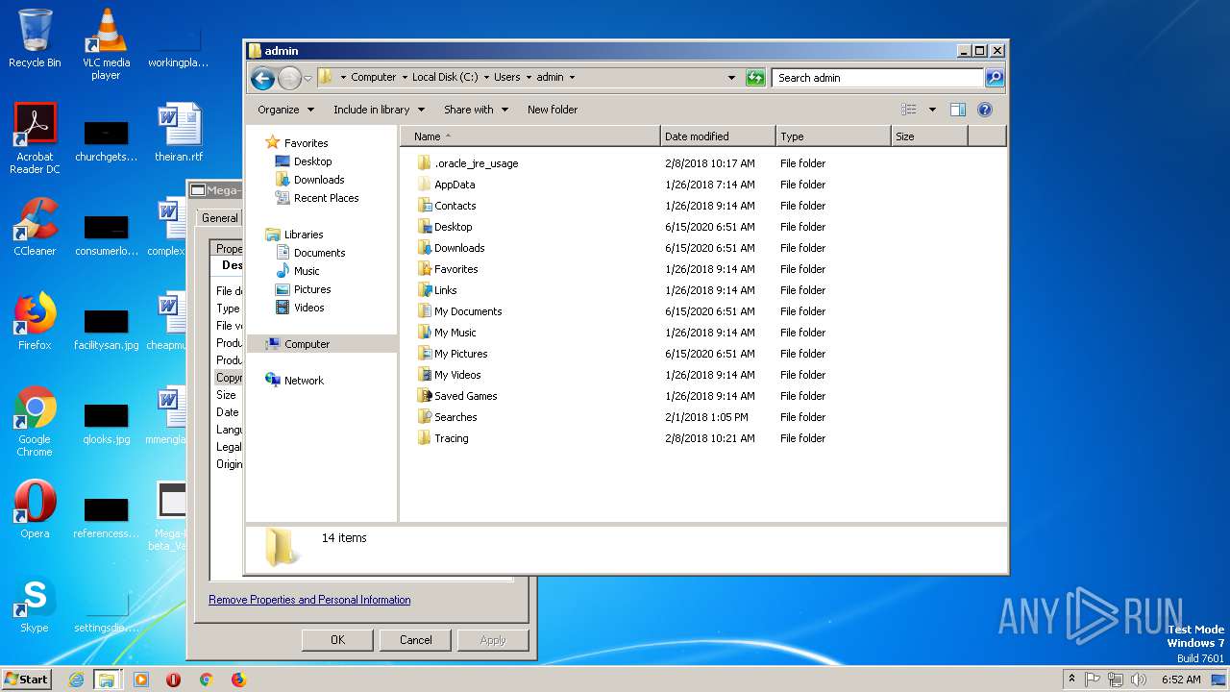
Task: Click Local Disk (C:) breadcrumb
Action: pyautogui.click(x=445, y=77)
